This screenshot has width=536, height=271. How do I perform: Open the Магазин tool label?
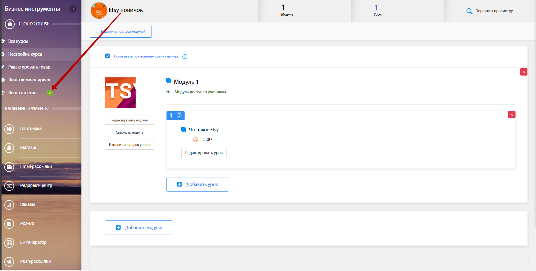coord(29,147)
